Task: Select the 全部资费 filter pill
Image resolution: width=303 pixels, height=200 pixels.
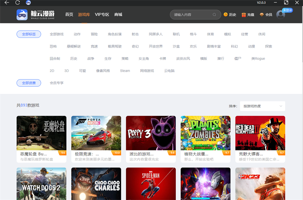Action: pos(29,83)
